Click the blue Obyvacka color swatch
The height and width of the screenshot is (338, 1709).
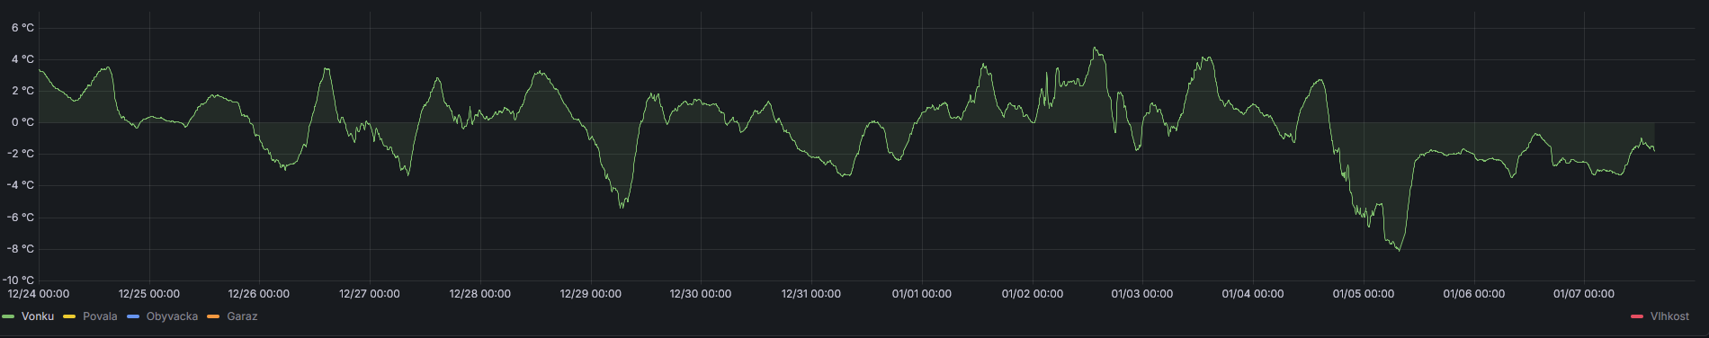coord(134,316)
